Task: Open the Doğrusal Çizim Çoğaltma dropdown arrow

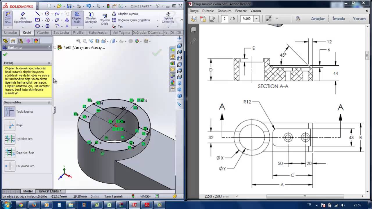Action: tap(158, 20)
